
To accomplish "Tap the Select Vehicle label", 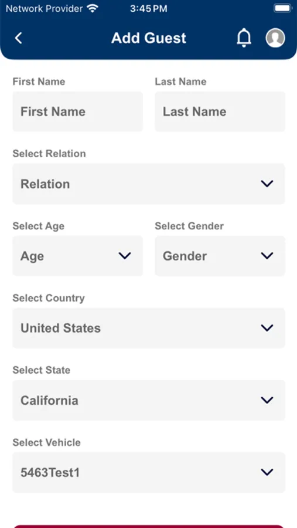I will [46, 442].
